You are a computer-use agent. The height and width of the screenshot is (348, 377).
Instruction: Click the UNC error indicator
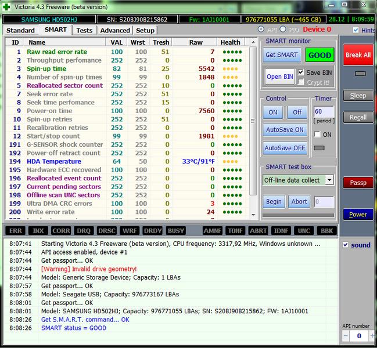pos(304,231)
